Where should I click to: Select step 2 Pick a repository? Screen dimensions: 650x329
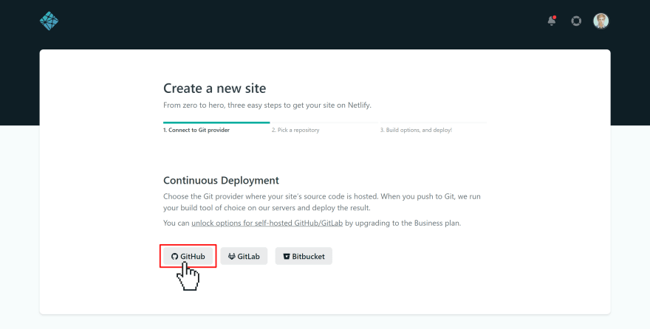(x=295, y=130)
